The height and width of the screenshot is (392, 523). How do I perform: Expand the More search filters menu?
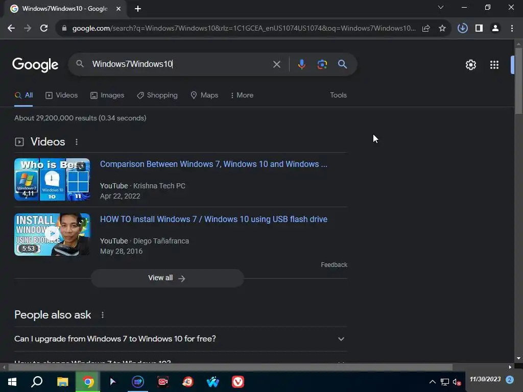[x=242, y=95]
